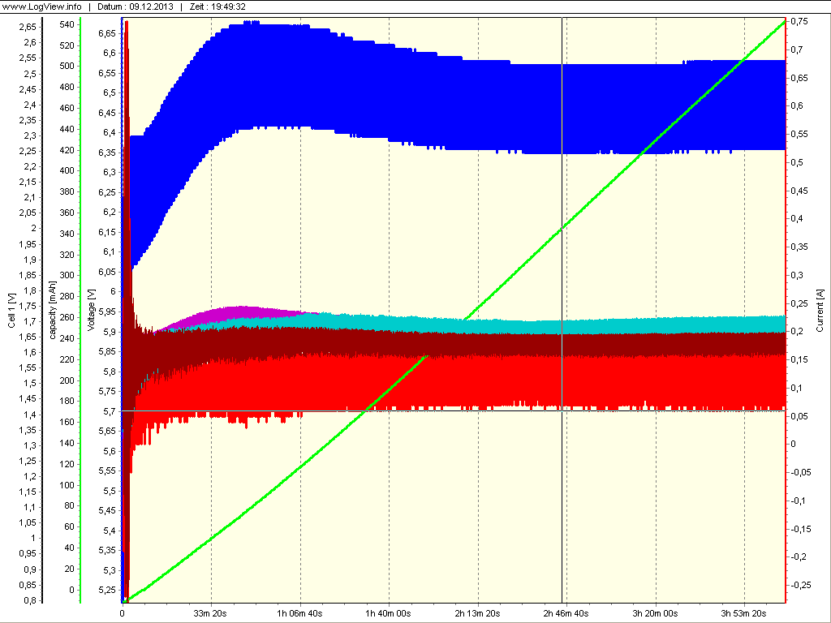The image size is (831, 623).
Task: Click the Datum 09.12.2013 label
Action: coord(136,6)
